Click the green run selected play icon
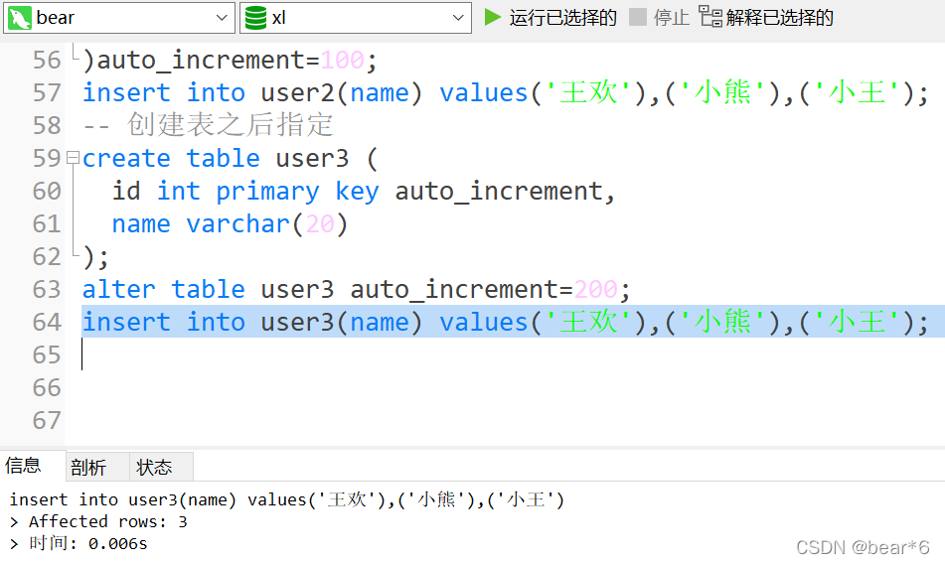The image size is (945, 564). pyautogui.click(x=493, y=17)
